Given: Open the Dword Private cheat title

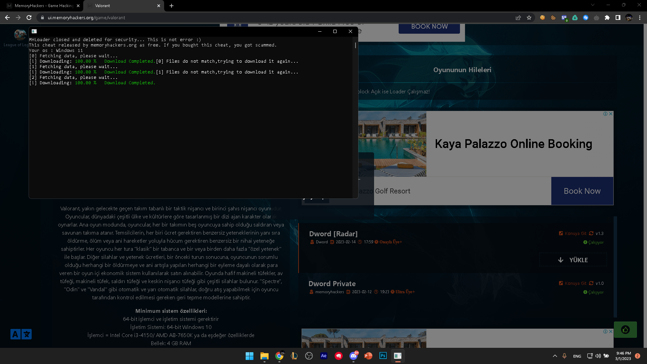Looking at the screenshot, I should [332, 284].
